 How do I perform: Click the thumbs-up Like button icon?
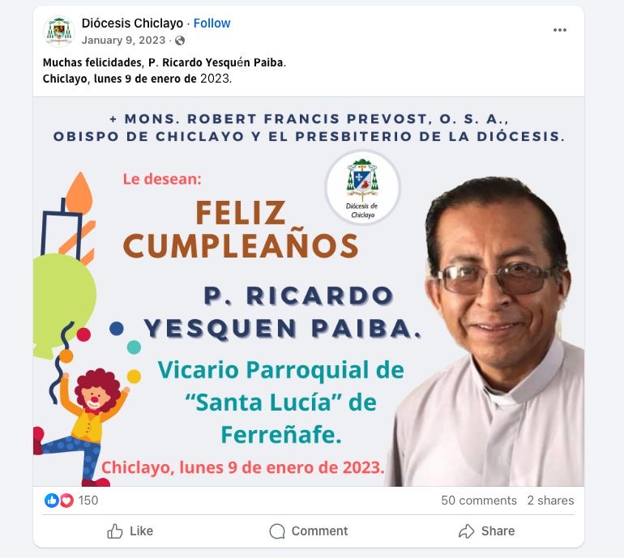[115, 531]
